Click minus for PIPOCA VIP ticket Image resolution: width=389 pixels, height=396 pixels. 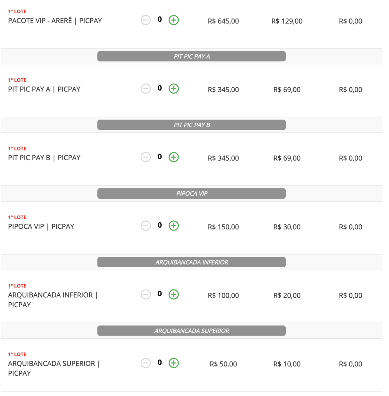(146, 226)
